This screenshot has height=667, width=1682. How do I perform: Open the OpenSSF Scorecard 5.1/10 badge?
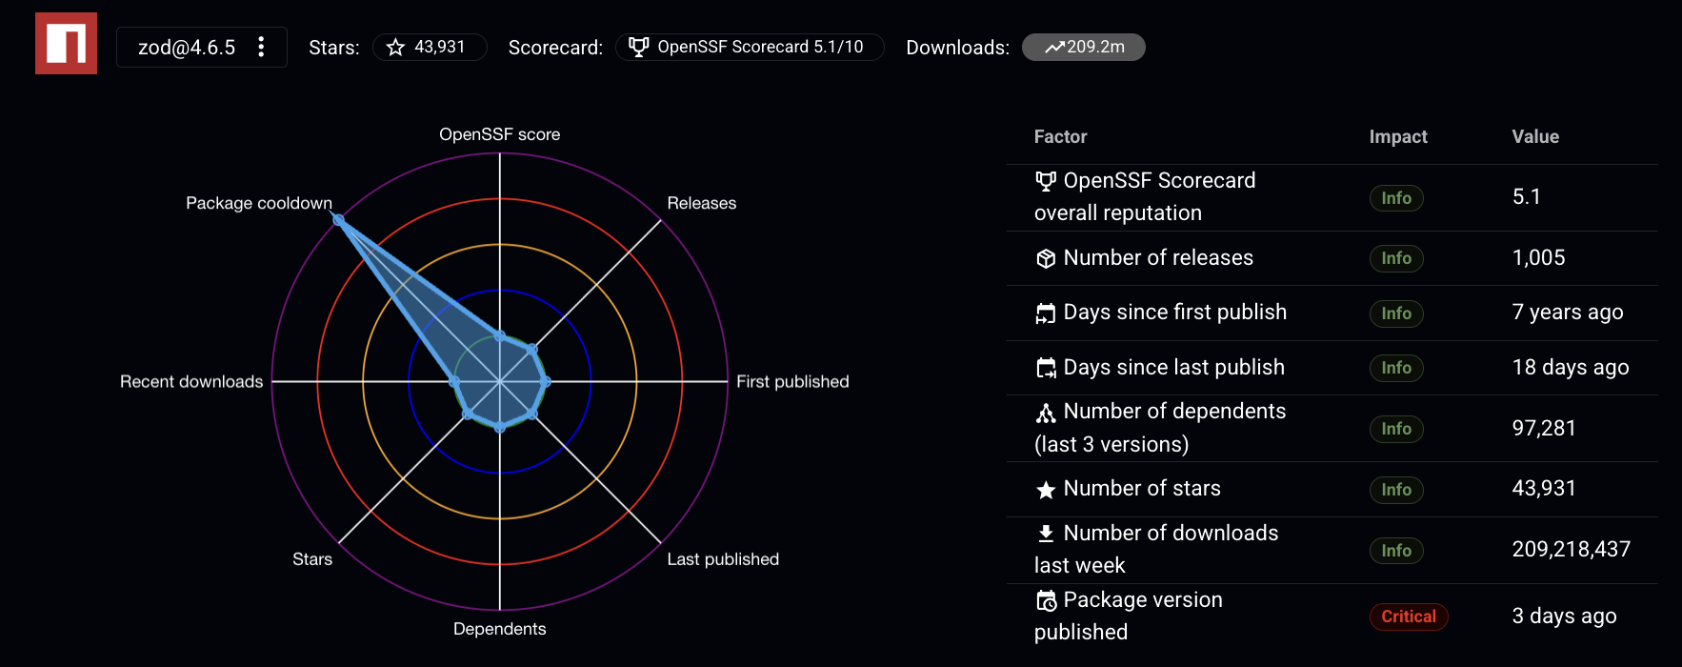point(750,47)
